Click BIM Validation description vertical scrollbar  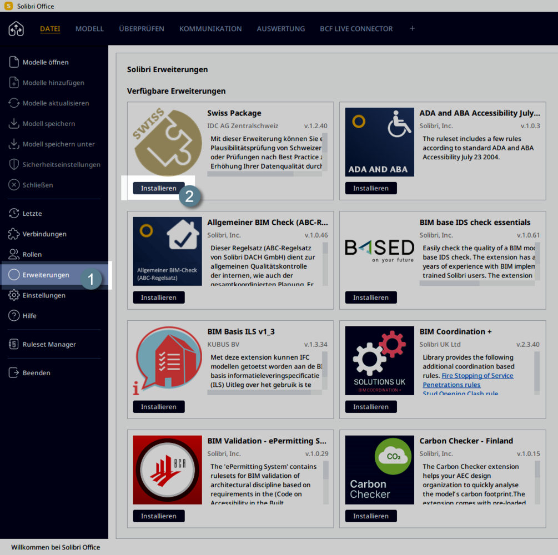[x=325, y=482]
